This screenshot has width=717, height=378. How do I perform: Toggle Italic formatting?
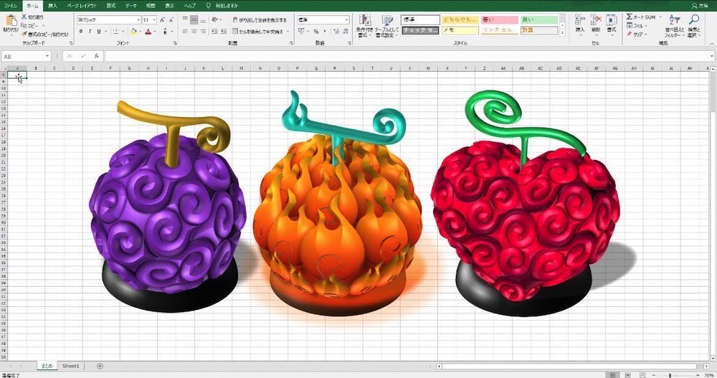[x=90, y=32]
